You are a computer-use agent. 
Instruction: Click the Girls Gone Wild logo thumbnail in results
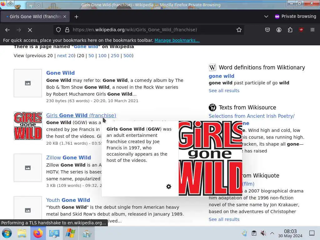click(28, 126)
